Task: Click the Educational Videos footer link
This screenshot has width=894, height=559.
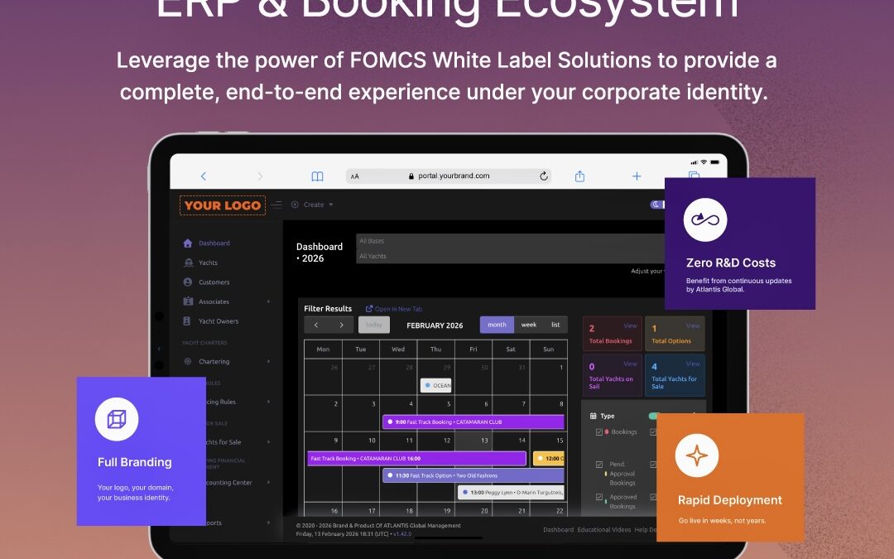Action: pos(603,529)
